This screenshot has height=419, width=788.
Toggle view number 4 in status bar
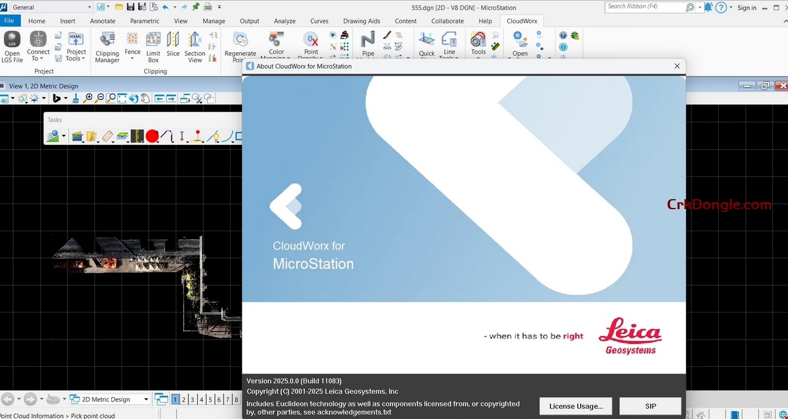[x=201, y=399]
